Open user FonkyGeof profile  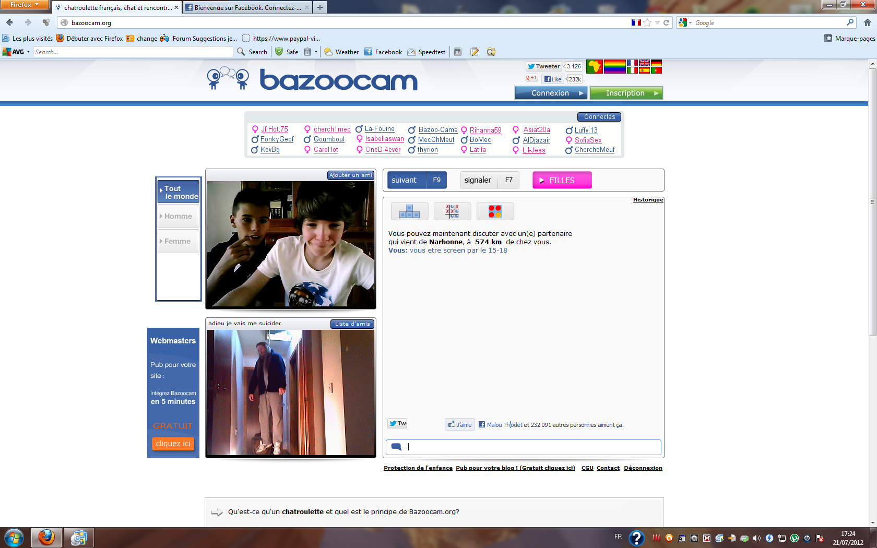click(277, 139)
